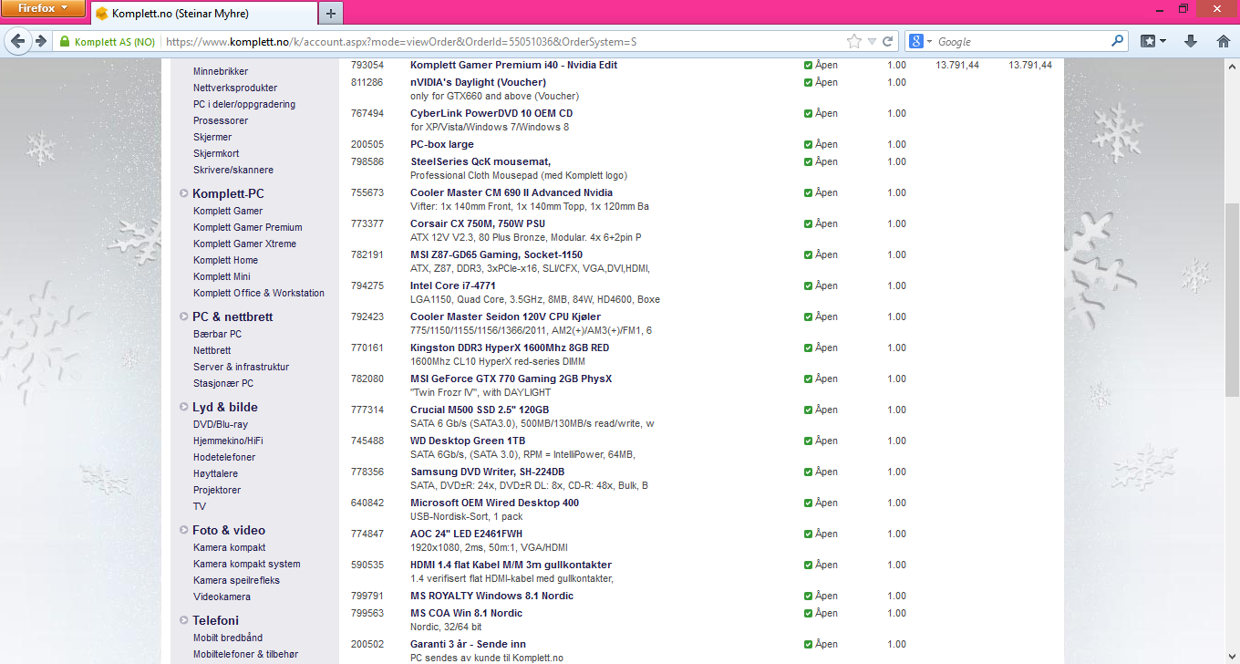Image resolution: width=1240 pixels, height=664 pixels.
Task: Go to the Firefox Home page icon
Action: click(1224, 41)
